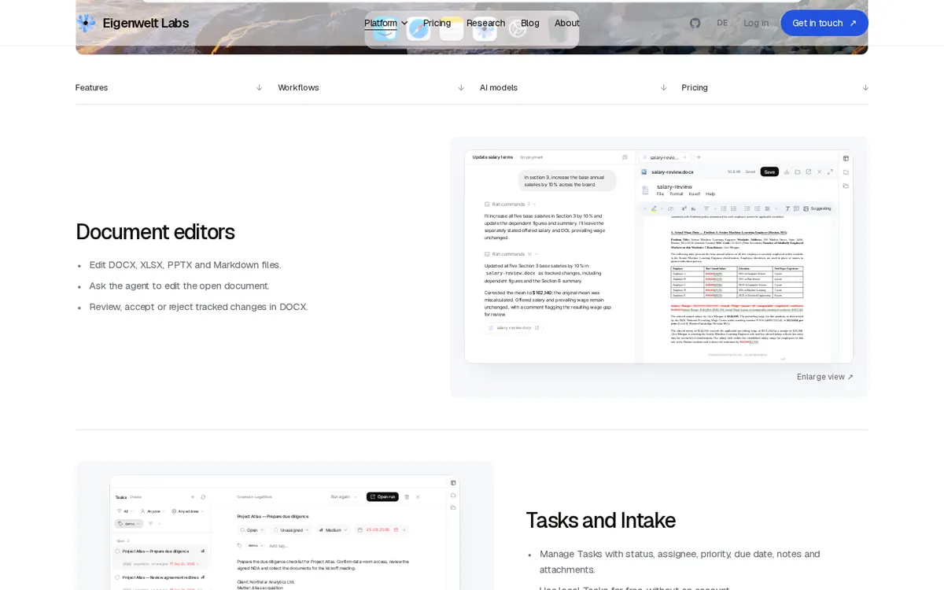The width and height of the screenshot is (944, 590).
Task: Click File menu in editor screenshot
Action: click(660, 194)
